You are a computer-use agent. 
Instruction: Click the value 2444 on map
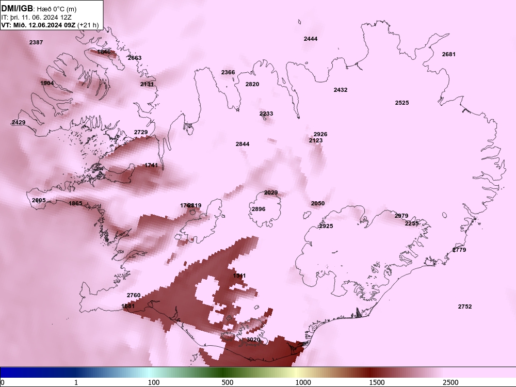pyautogui.click(x=311, y=39)
